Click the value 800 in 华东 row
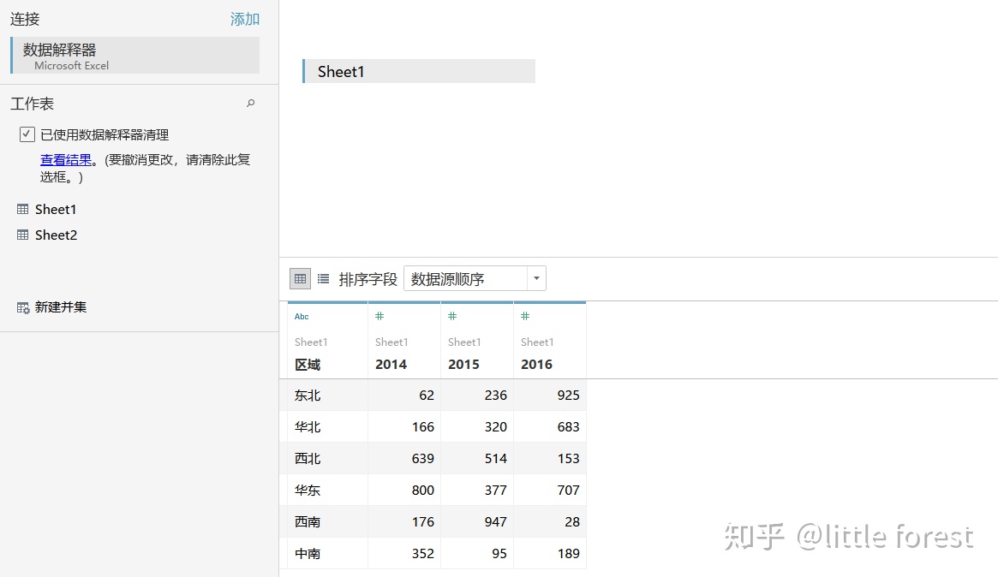 pyautogui.click(x=422, y=491)
